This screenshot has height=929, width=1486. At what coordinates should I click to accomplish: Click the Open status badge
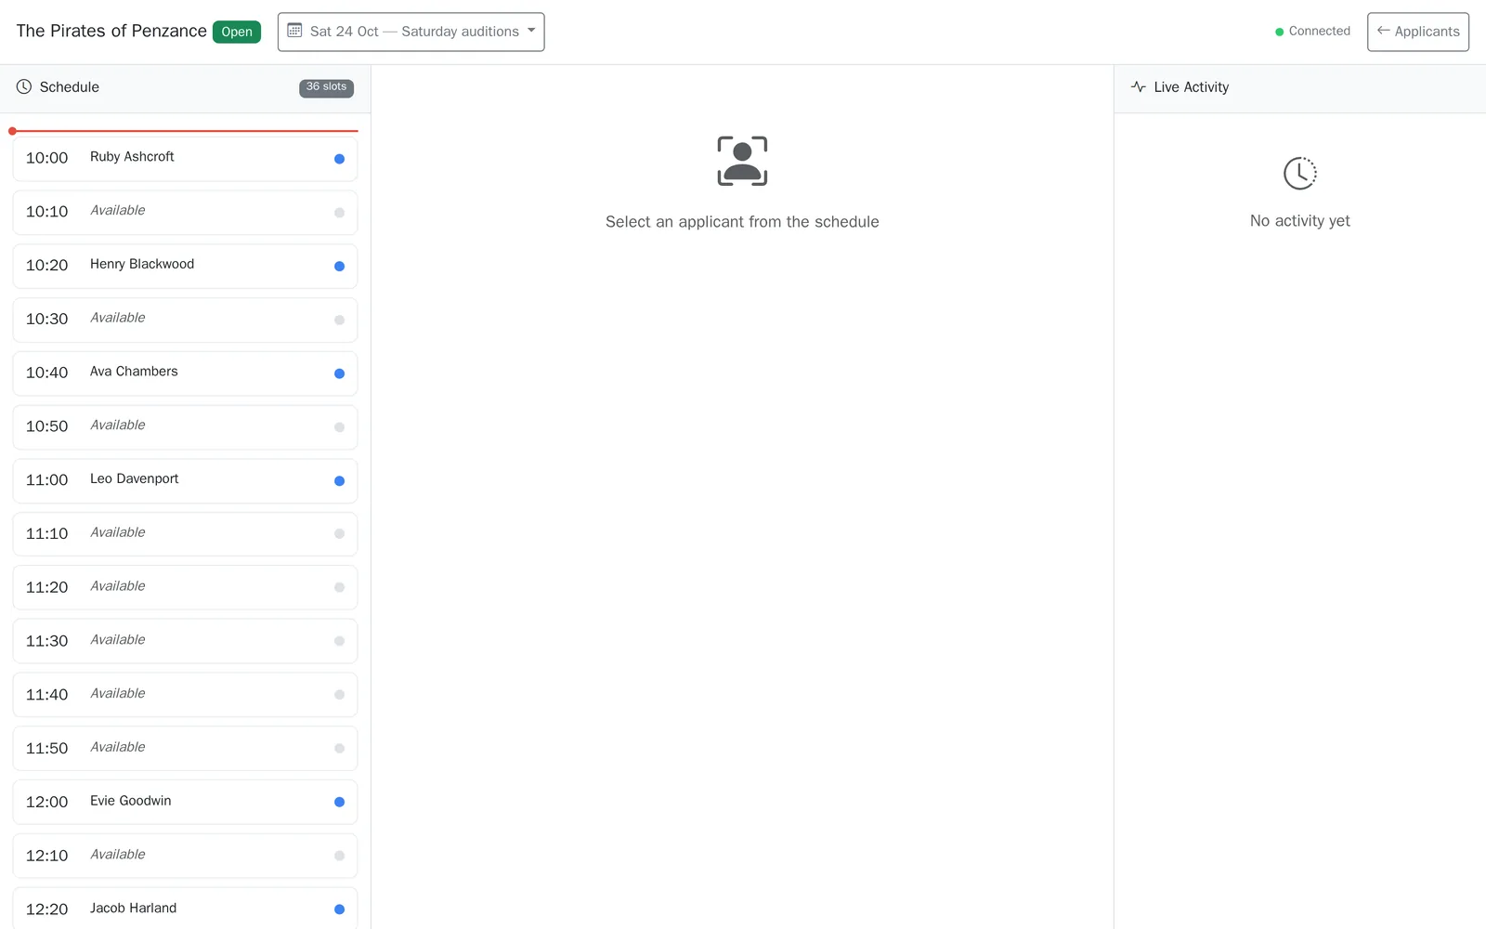pos(237,32)
